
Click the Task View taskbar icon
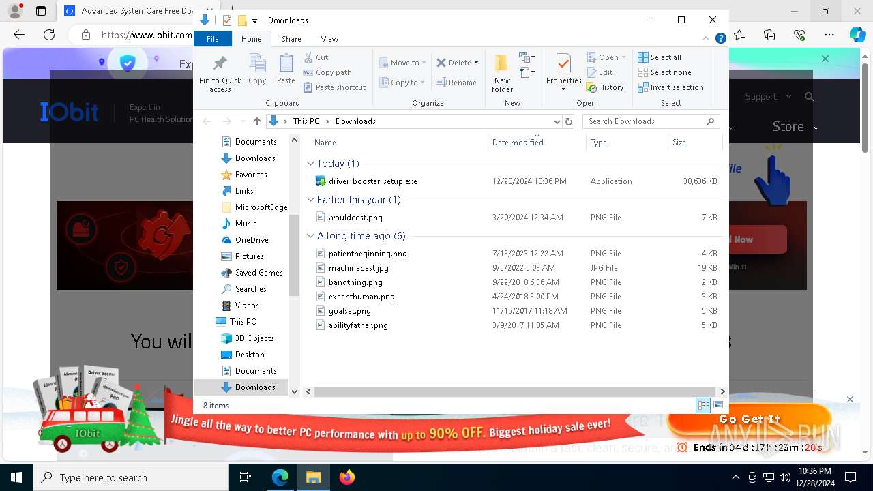(x=246, y=477)
